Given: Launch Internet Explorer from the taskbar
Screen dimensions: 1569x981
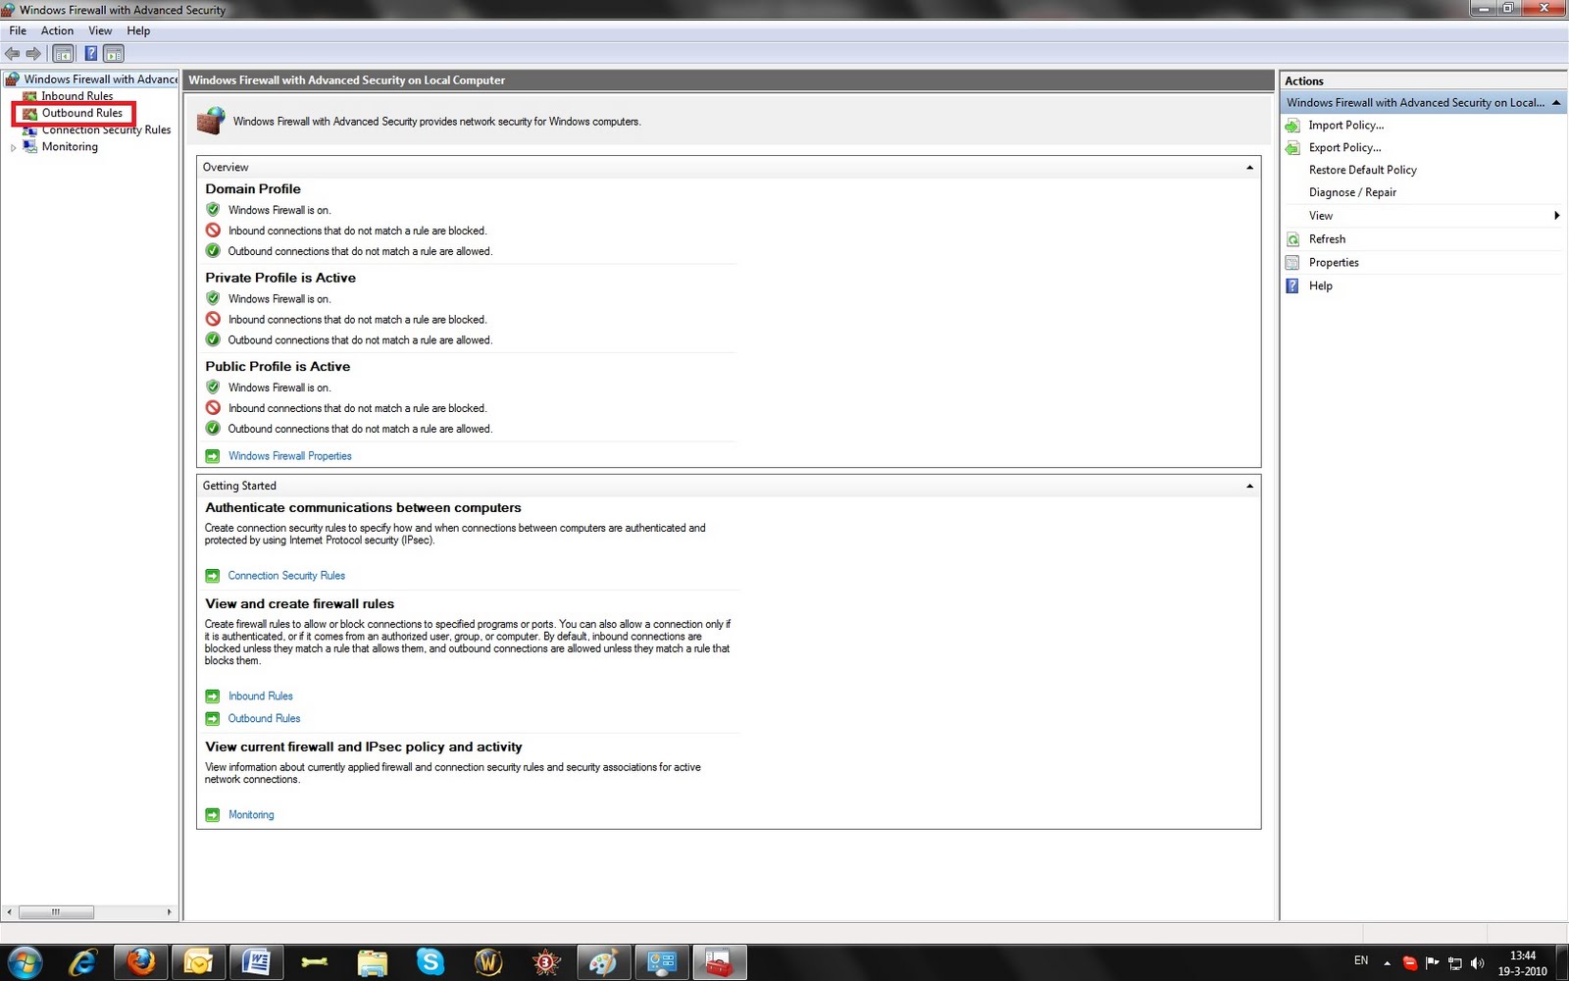Looking at the screenshot, I should tap(82, 963).
